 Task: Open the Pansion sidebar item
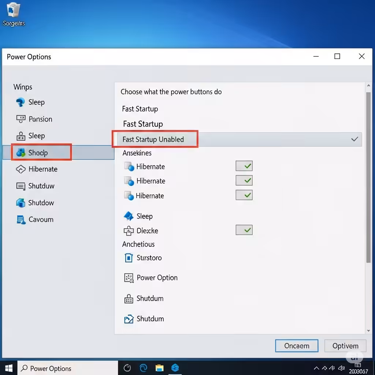coord(34,119)
